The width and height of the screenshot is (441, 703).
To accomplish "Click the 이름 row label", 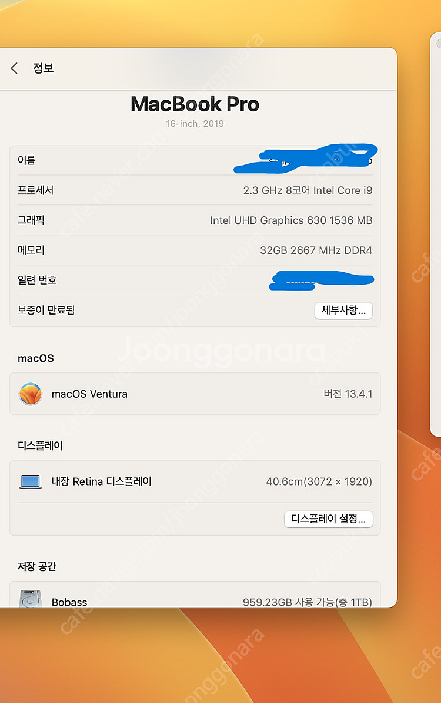I will pos(26,160).
